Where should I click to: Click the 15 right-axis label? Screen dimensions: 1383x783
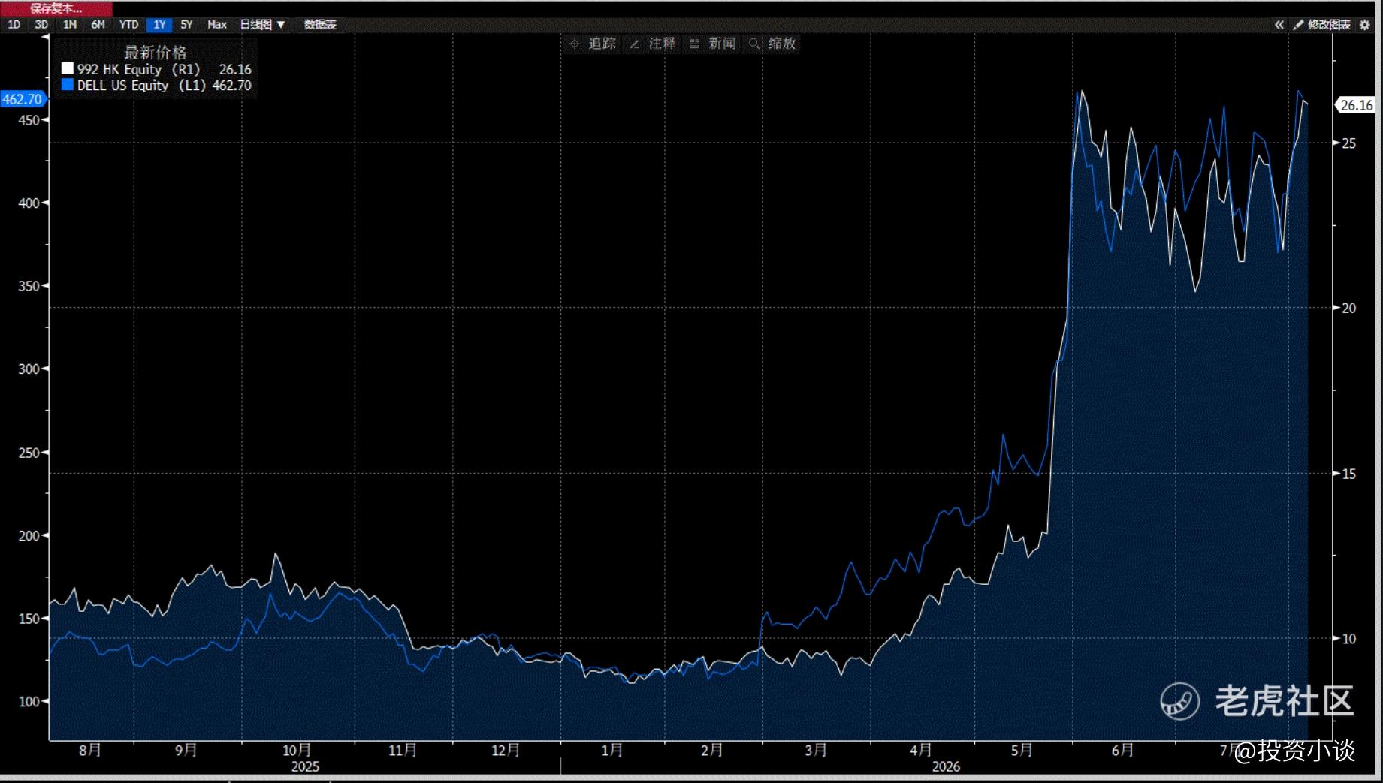(x=1349, y=474)
